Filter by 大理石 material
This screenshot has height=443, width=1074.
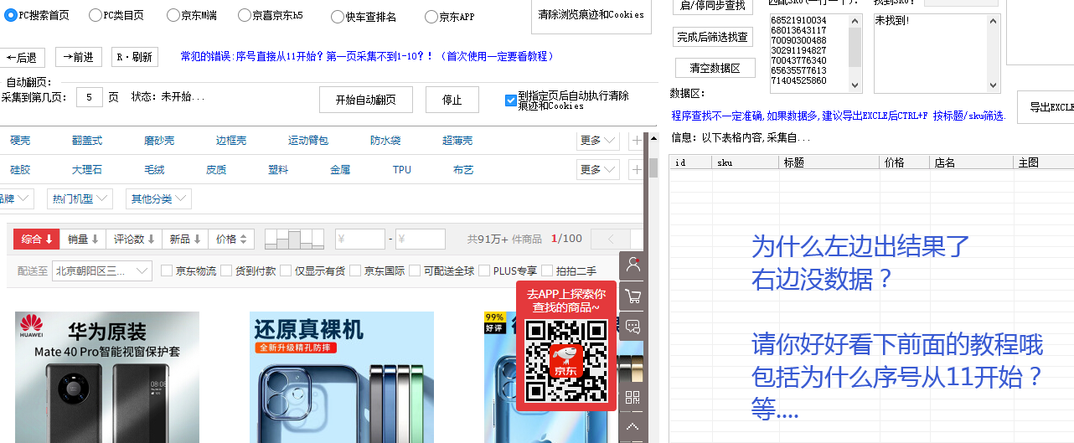[87, 169]
